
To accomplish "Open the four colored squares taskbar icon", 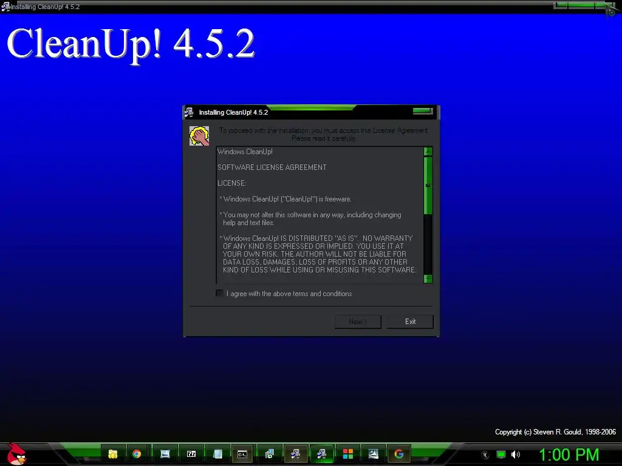I will point(348,454).
